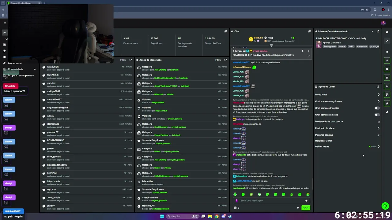Image resolution: width=392 pixels, height=220 pixels.
Task: Click the Envie uma mensagem field
Action: [x=271, y=201]
